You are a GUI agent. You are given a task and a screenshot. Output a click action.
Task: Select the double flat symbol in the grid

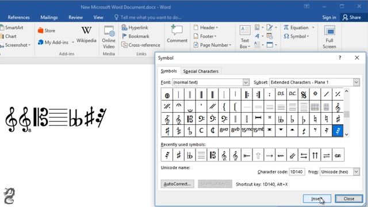coord(281,119)
